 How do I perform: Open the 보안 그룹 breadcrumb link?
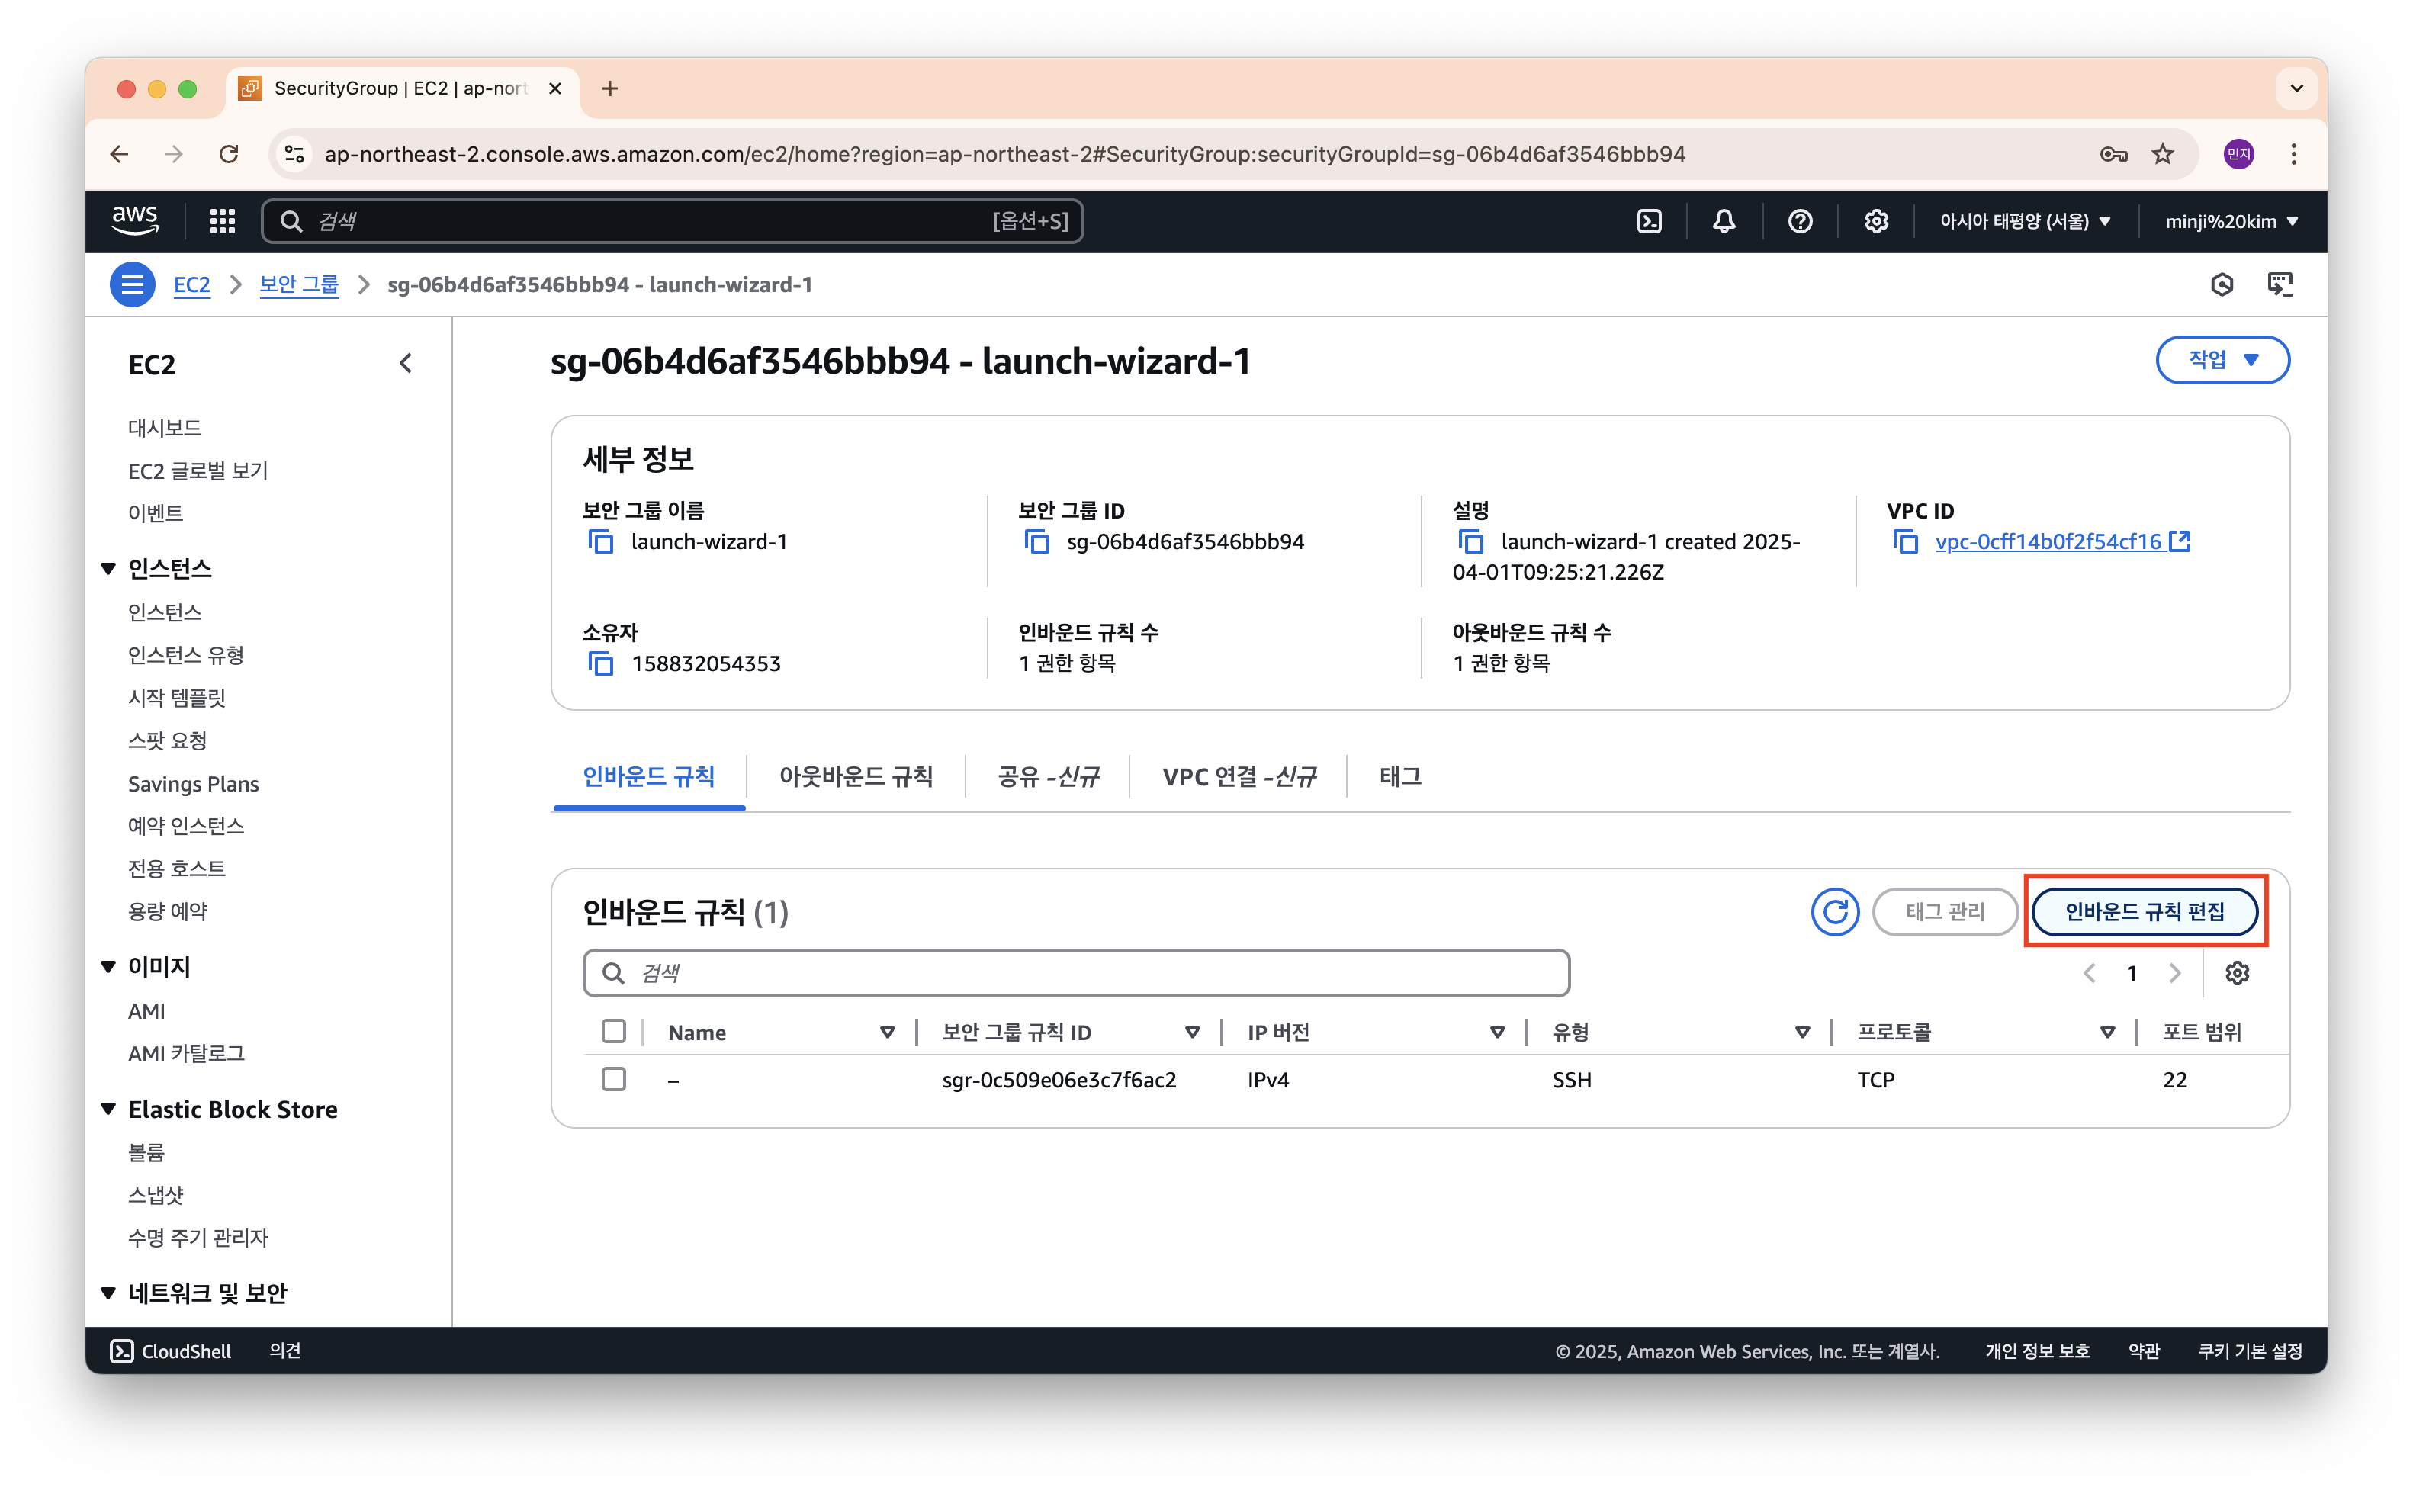[x=299, y=284]
